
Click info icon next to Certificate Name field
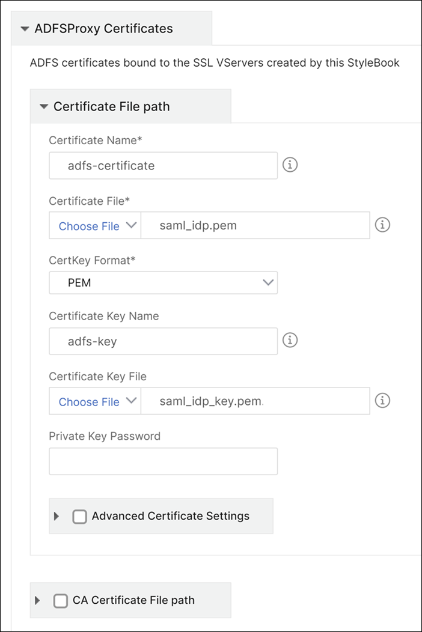pyautogui.click(x=290, y=165)
